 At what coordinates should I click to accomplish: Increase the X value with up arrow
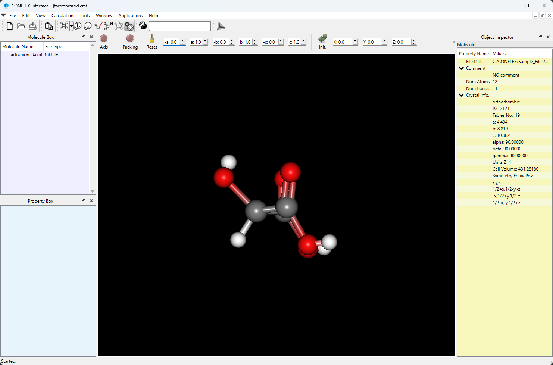click(355, 40)
